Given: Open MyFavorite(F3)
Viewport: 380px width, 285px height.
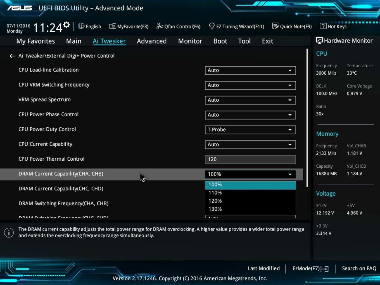Looking at the screenshot, I should [x=129, y=26].
